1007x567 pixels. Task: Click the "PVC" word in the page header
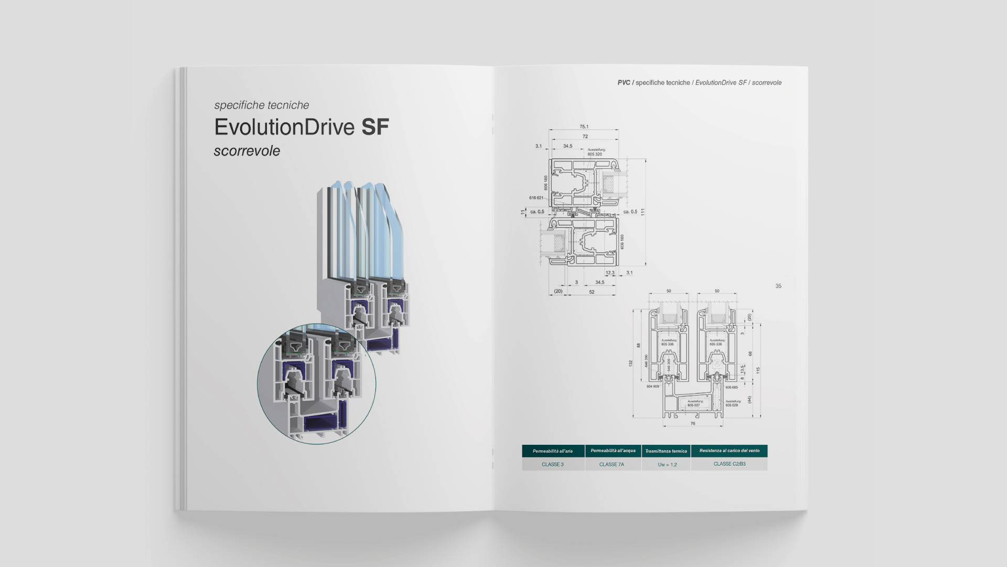[624, 82]
